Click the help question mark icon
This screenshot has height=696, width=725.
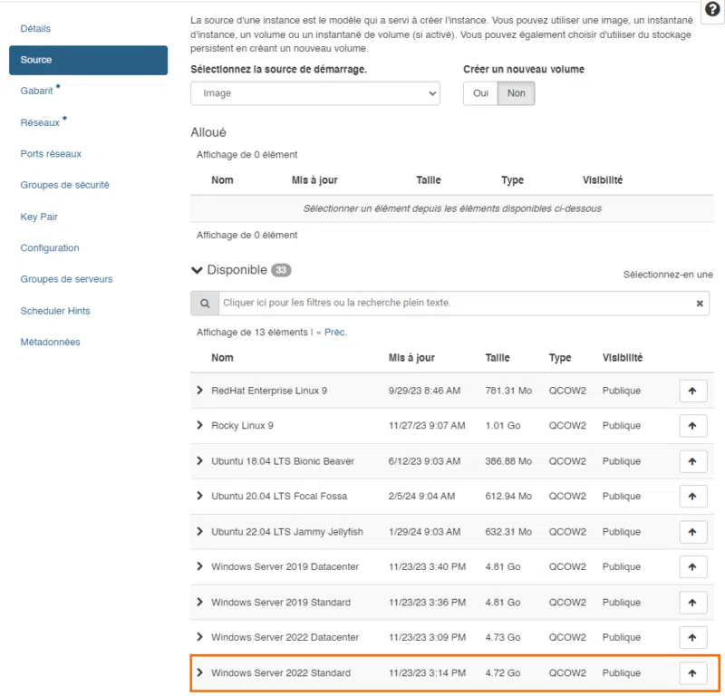pyautogui.click(x=712, y=9)
